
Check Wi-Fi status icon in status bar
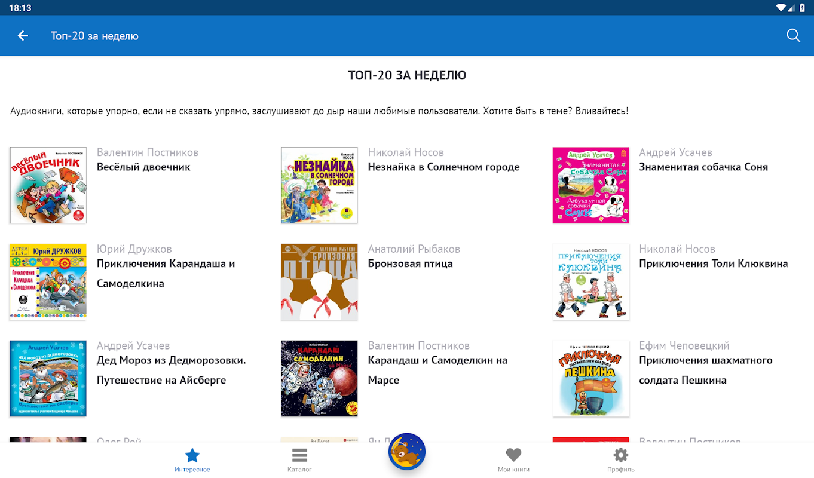pos(781,8)
